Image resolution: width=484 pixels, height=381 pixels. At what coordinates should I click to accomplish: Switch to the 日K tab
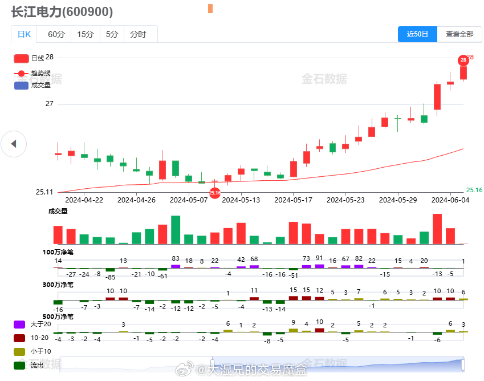tap(24, 34)
